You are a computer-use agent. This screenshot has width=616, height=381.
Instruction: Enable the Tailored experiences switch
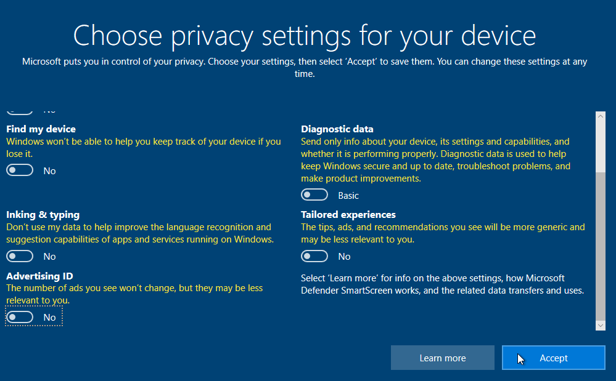pos(314,256)
